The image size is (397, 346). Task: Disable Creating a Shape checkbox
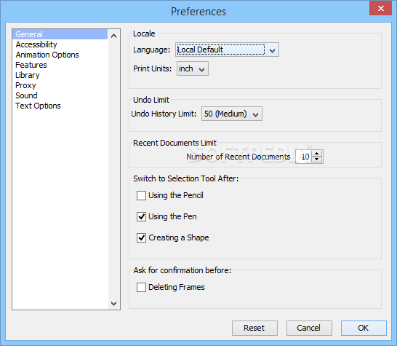(x=141, y=237)
